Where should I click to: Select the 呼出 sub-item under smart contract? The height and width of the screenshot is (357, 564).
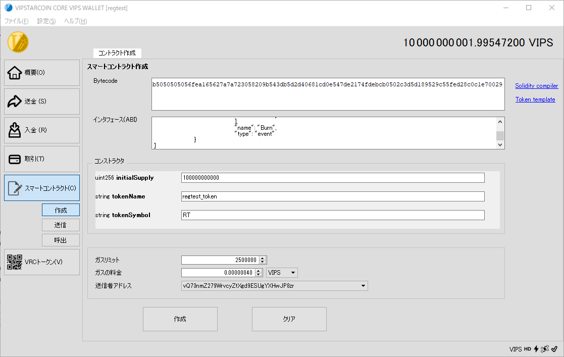click(61, 240)
